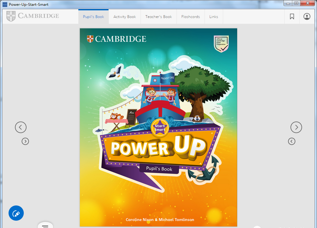Select the Flashcards tab
Viewport: 317px width, 228px height.
click(x=191, y=16)
